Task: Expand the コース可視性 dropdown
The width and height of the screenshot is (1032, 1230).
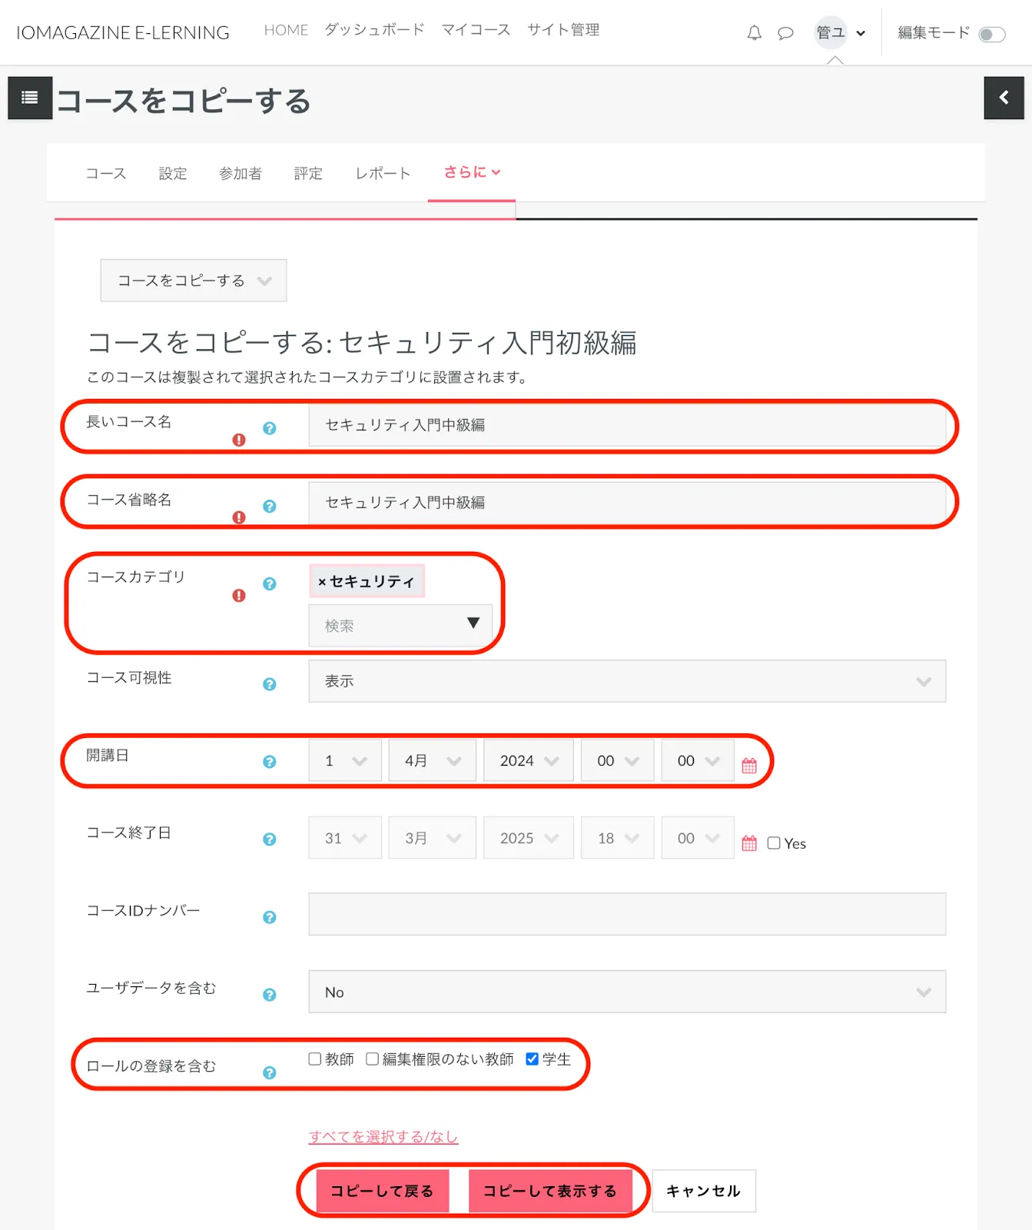Action: 626,681
